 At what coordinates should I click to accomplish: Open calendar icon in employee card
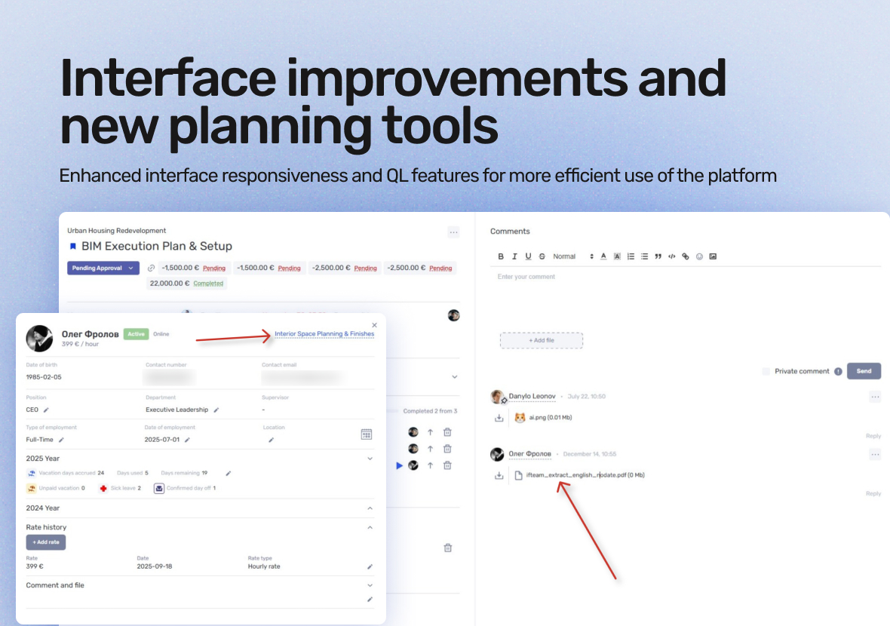[367, 434]
